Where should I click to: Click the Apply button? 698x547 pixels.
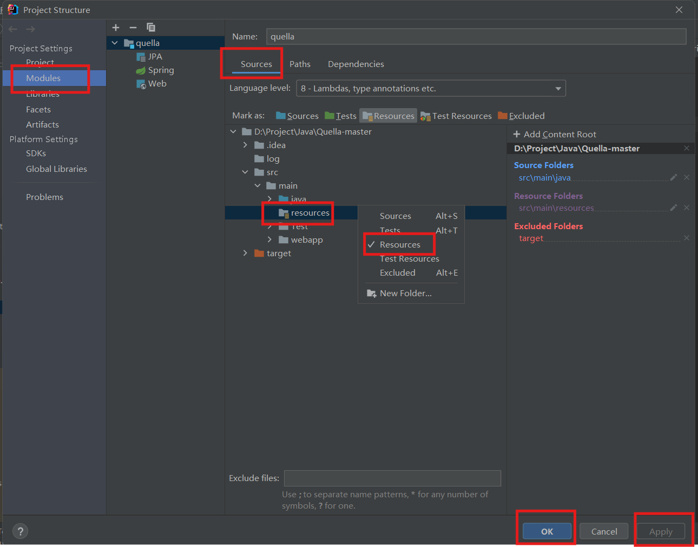[x=661, y=531]
